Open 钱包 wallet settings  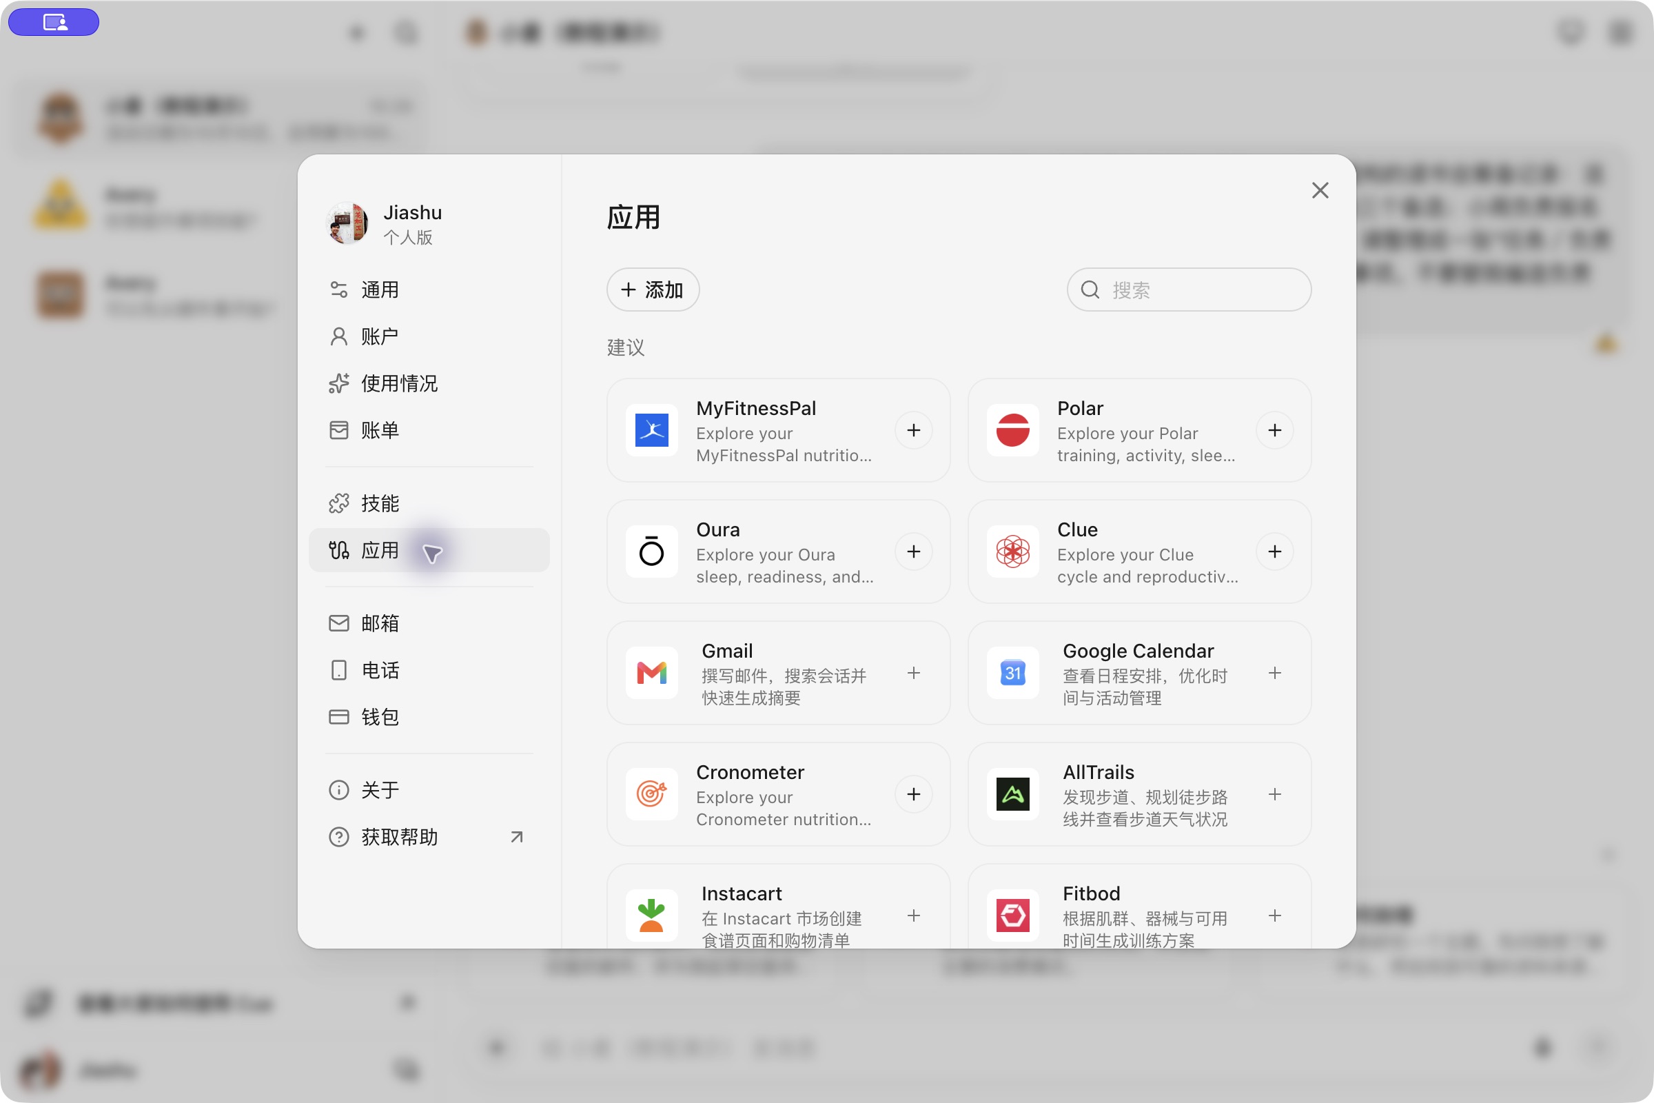(429, 717)
